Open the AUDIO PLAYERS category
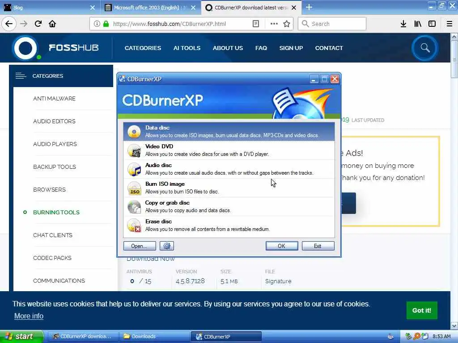The width and height of the screenshot is (458, 343). pos(55,144)
